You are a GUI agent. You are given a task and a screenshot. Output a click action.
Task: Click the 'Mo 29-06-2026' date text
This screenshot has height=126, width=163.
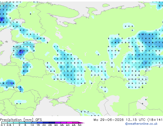click(108, 120)
